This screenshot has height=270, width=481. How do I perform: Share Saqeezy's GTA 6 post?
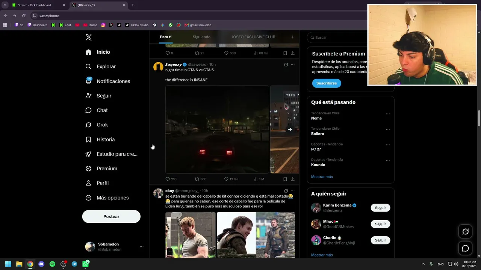point(293,179)
